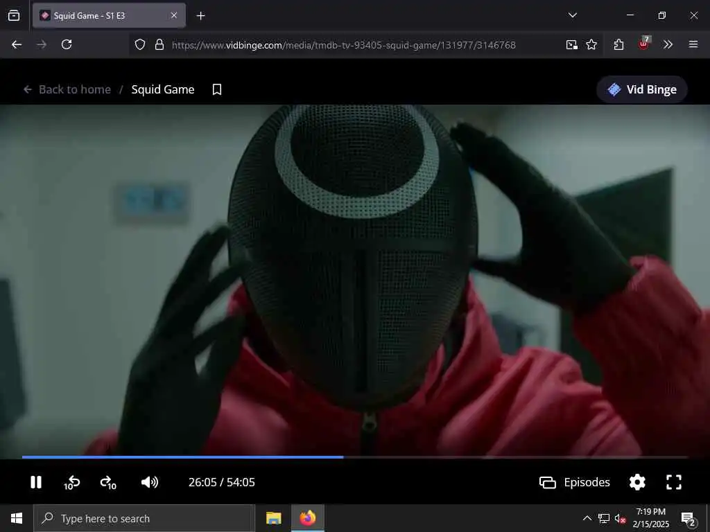Open a new browser tab
The height and width of the screenshot is (532, 710).
[200, 16]
